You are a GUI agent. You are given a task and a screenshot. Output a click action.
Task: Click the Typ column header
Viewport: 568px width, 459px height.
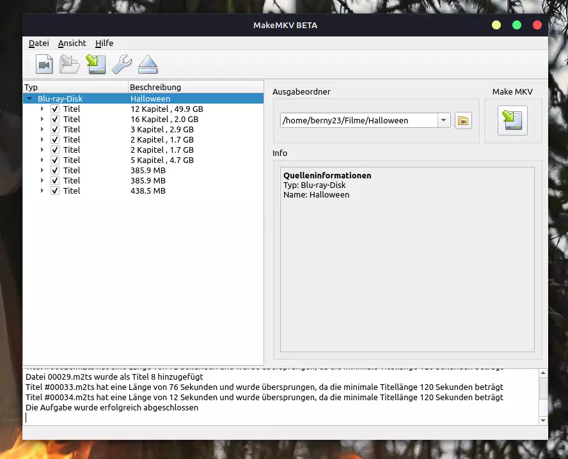(75, 87)
